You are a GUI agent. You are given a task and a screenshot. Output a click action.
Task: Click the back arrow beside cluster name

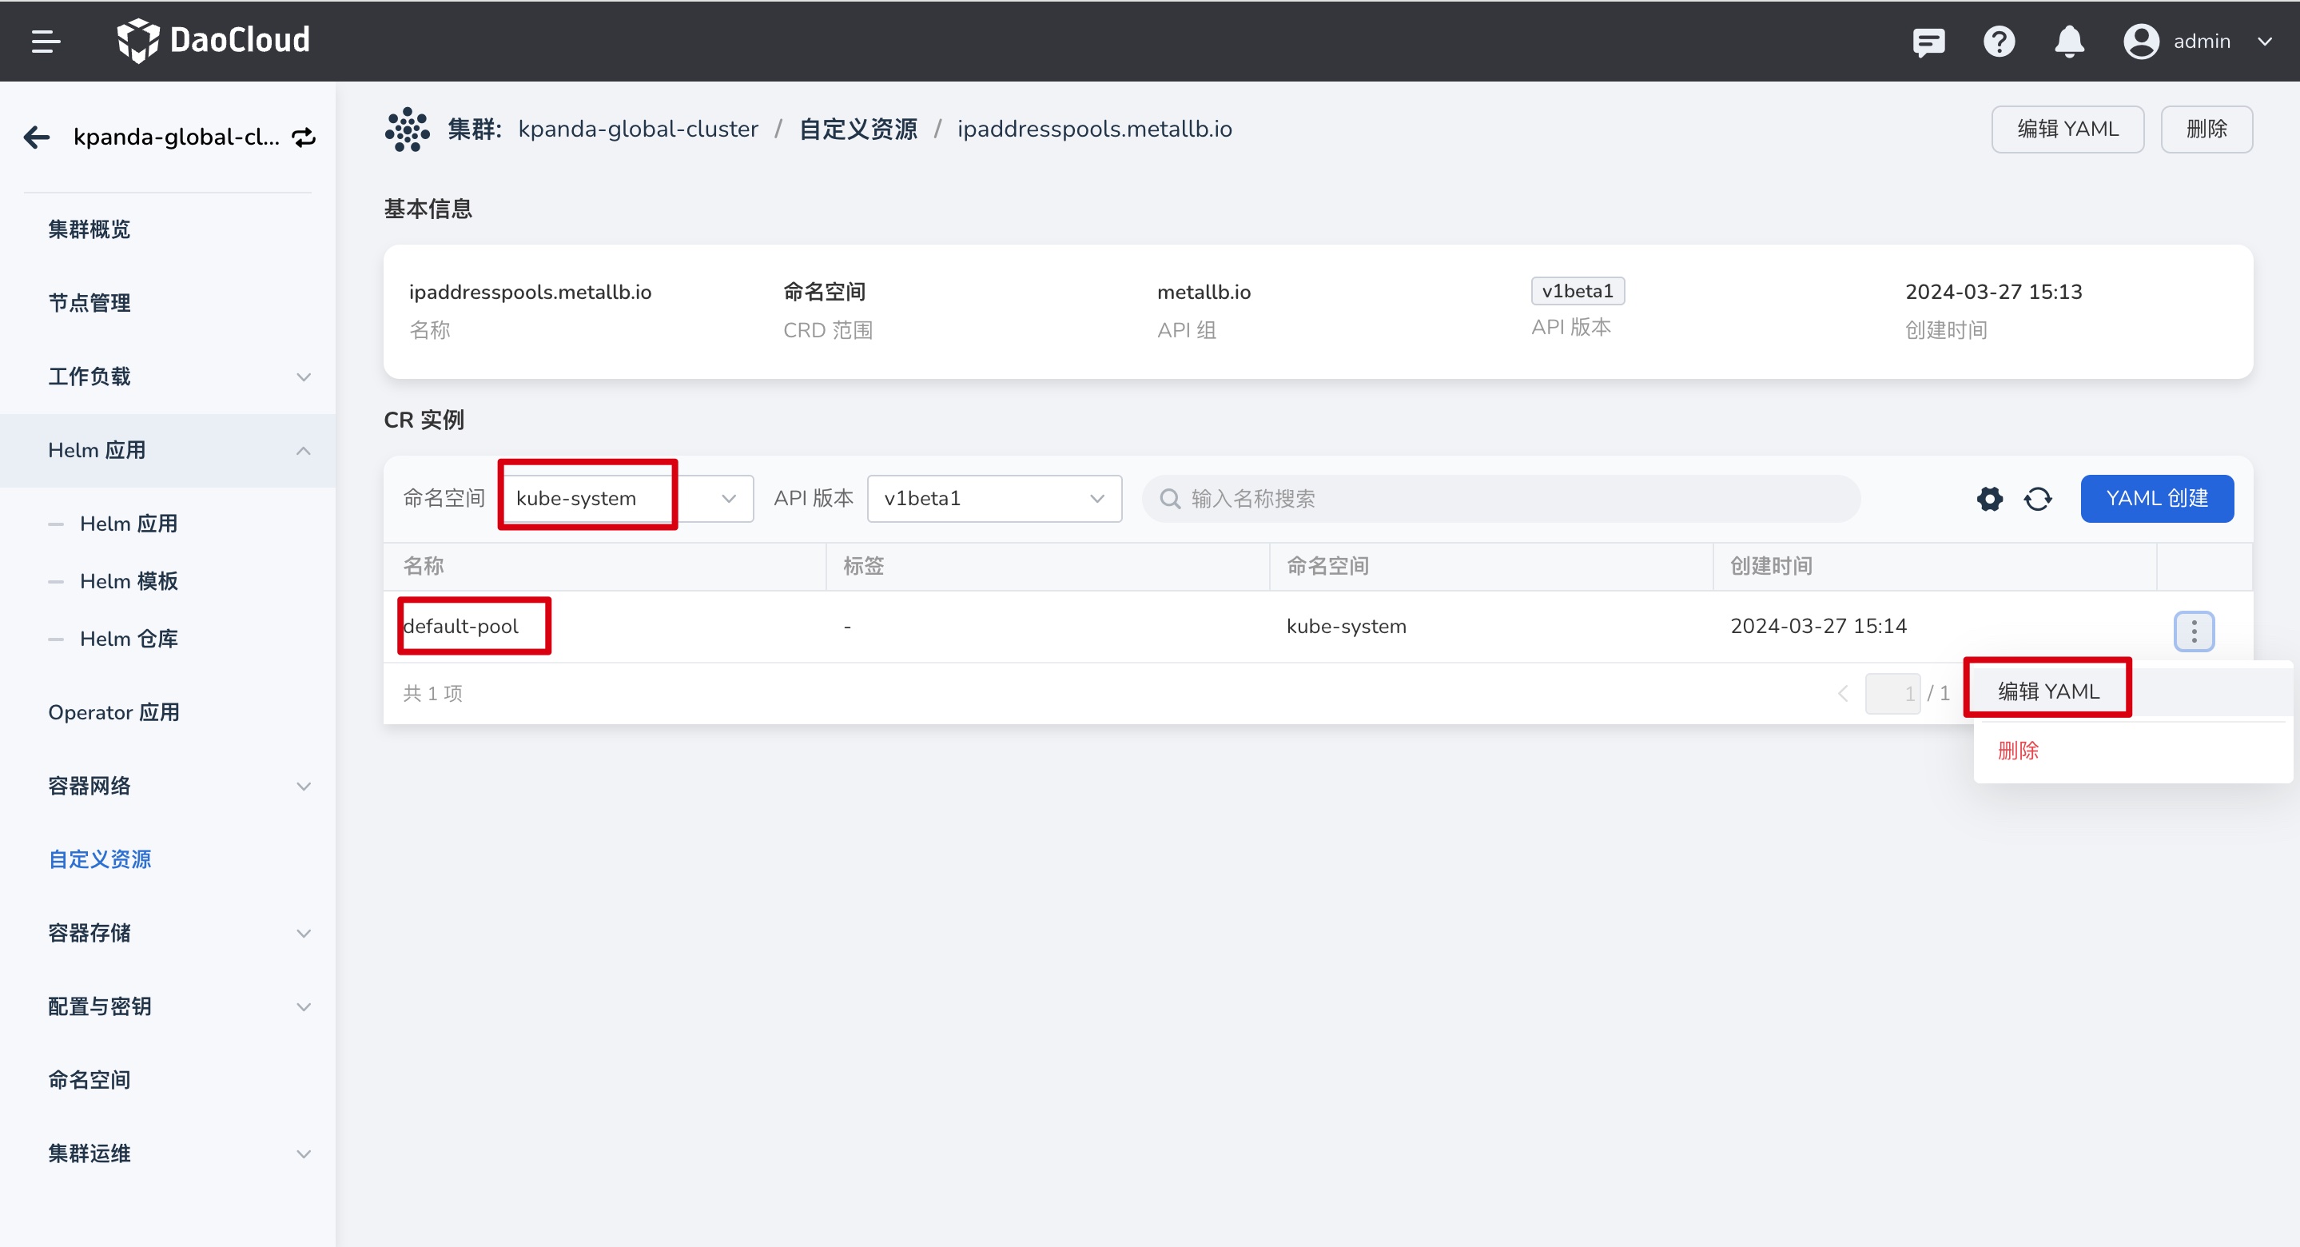click(x=37, y=137)
